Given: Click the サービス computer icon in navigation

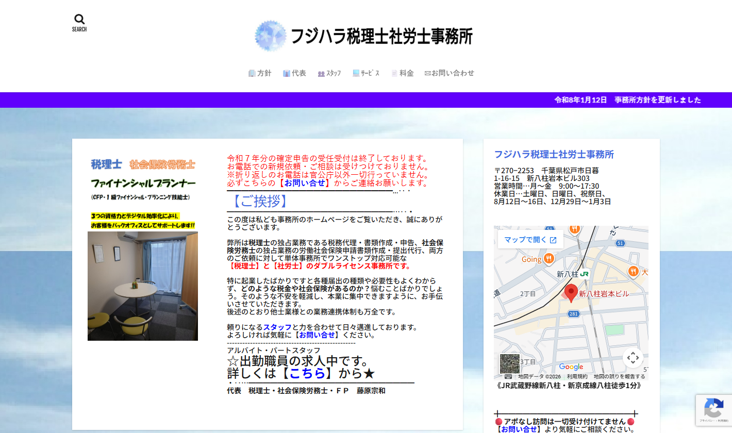Looking at the screenshot, I should pos(356,73).
